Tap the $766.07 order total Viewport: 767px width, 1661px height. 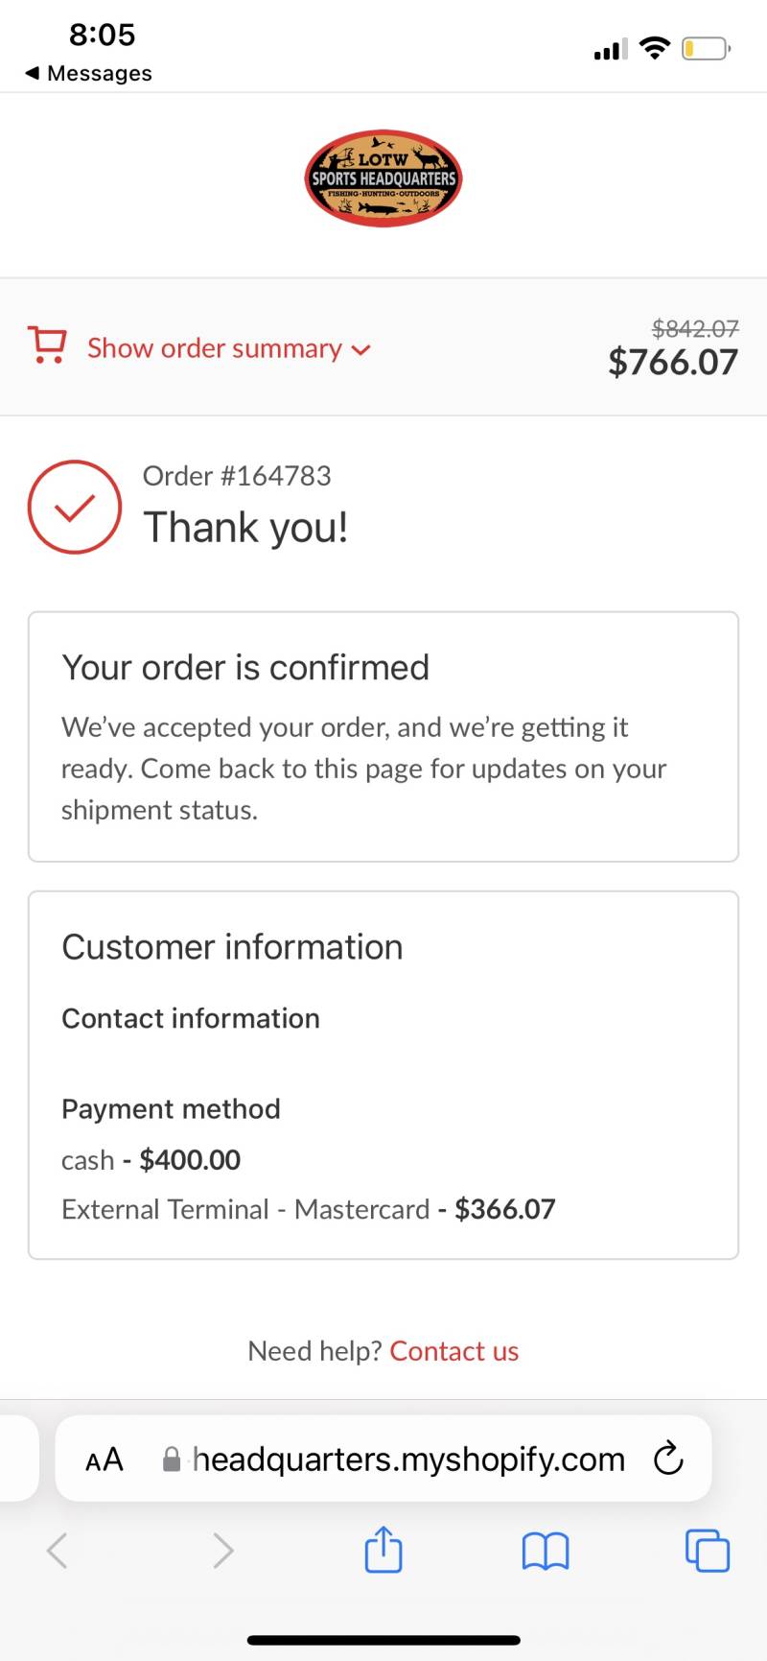[x=673, y=363]
